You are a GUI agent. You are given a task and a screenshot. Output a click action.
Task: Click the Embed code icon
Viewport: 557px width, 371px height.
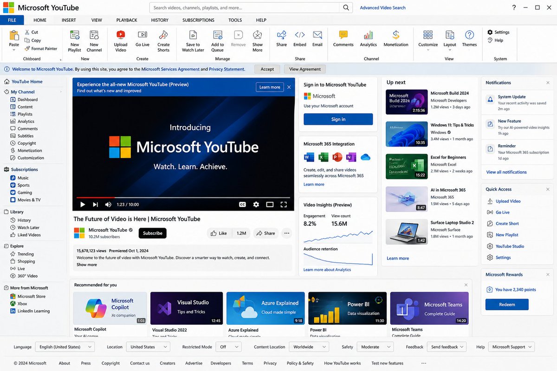point(300,35)
